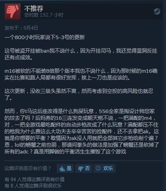
Task: Click the separator line above helpfulness prompt
Action: point(84,161)
